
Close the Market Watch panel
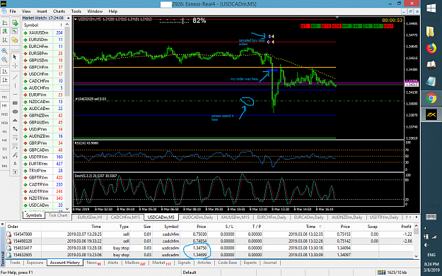tap(68, 18)
